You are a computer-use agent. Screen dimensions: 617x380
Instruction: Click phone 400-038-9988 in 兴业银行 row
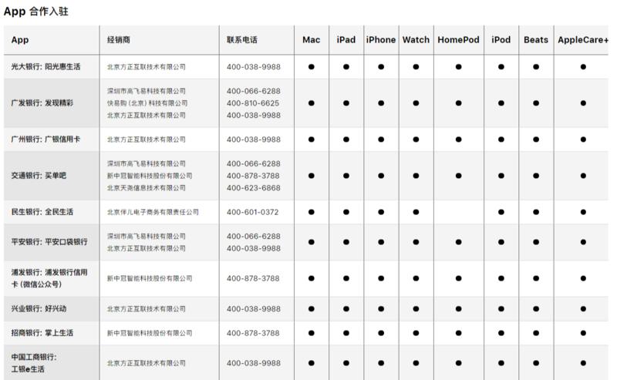(x=254, y=309)
